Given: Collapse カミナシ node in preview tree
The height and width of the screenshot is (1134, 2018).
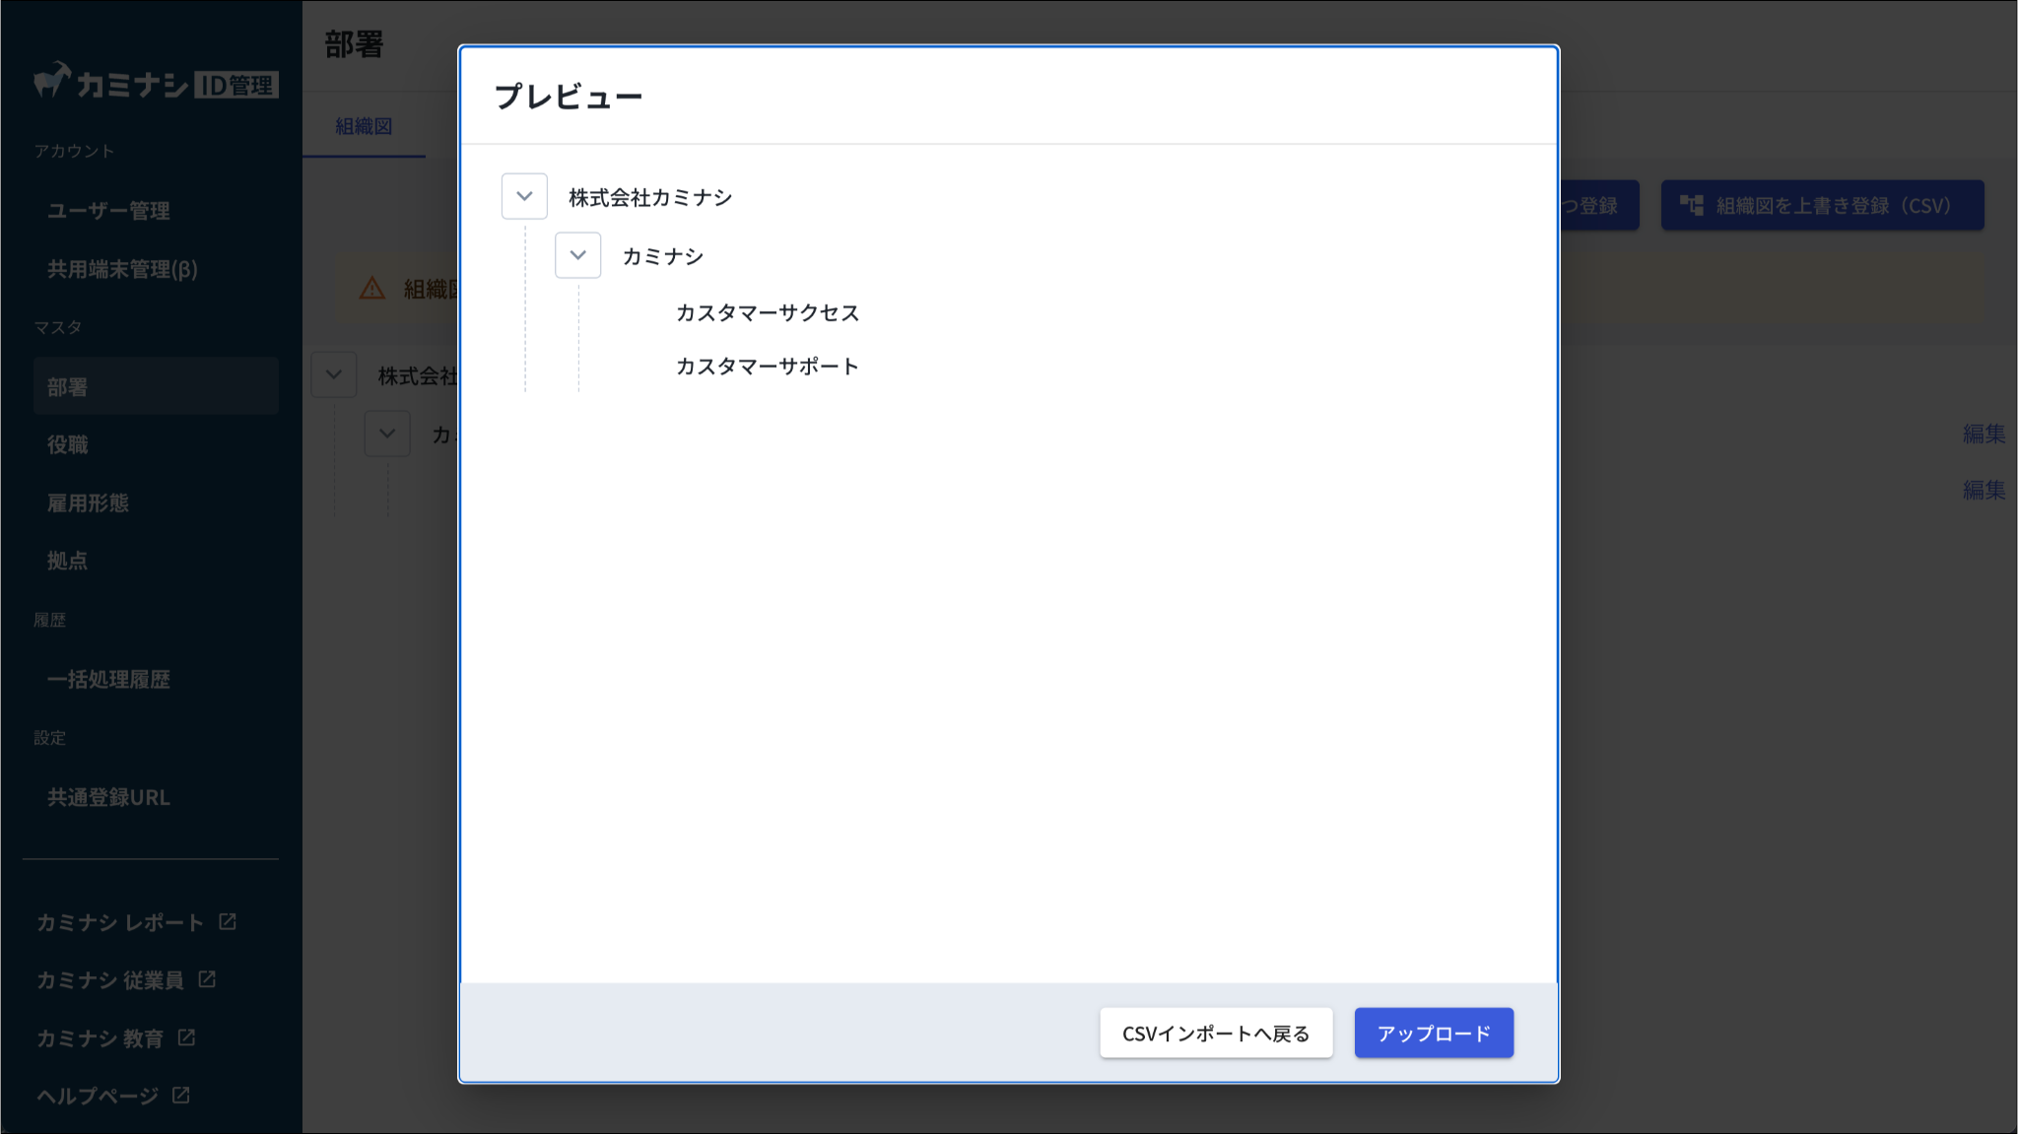Looking at the screenshot, I should [x=577, y=255].
